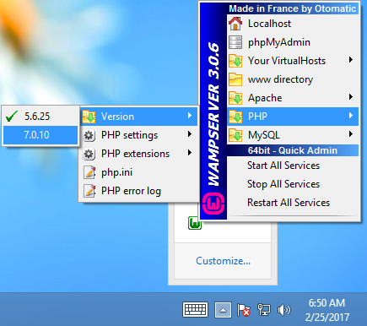Open the network status tray icon
Screen dimensions: 367x326
(x=264, y=310)
